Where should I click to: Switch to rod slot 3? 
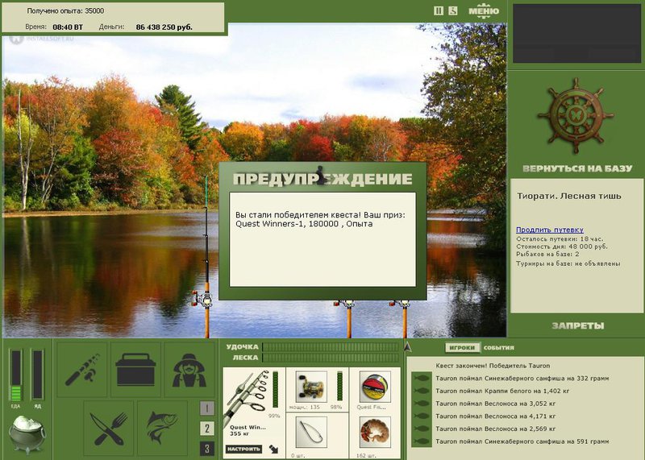point(207,449)
